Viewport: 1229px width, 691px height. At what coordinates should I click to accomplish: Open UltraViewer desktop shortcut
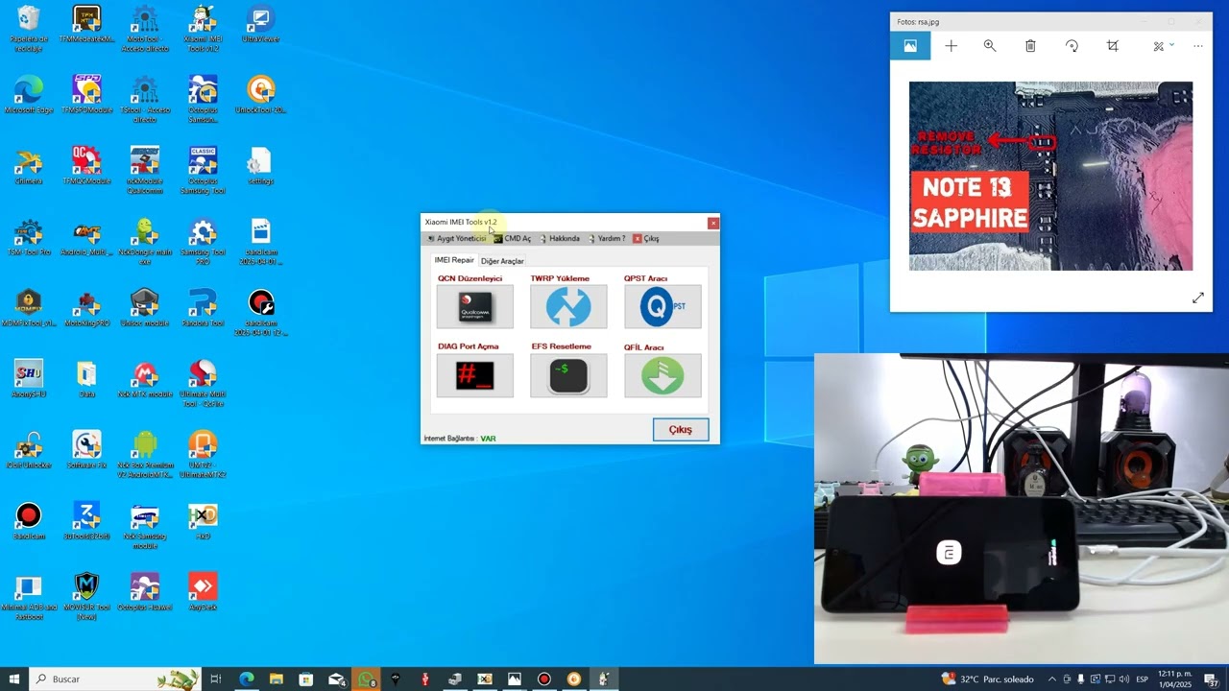(260, 25)
